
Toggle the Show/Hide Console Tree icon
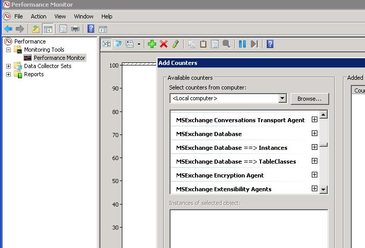click(48, 29)
